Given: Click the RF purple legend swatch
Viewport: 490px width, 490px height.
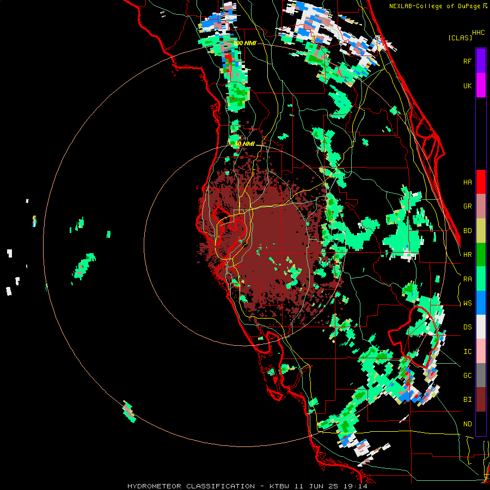Looking at the screenshot, I should tap(481, 61).
